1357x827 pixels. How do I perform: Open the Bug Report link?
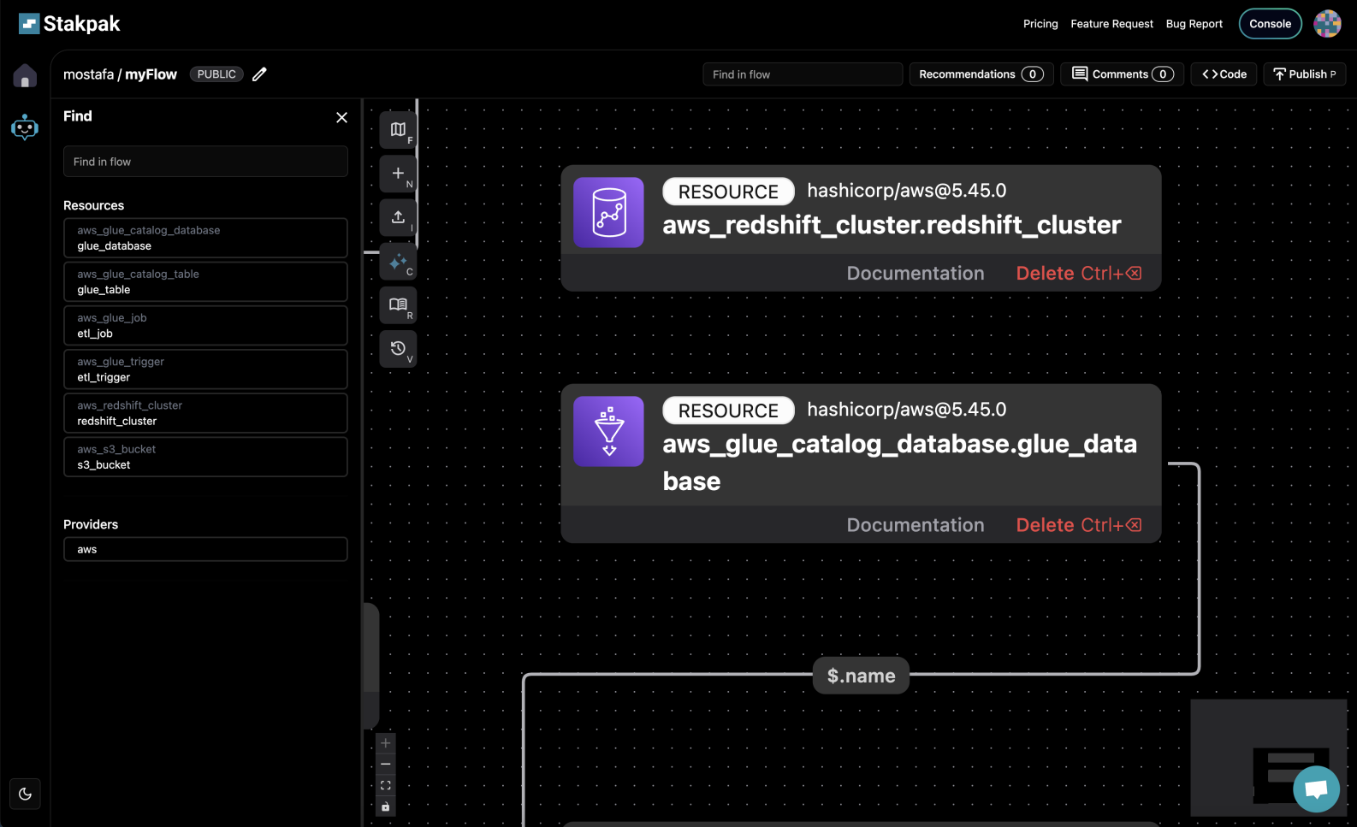point(1194,24)
